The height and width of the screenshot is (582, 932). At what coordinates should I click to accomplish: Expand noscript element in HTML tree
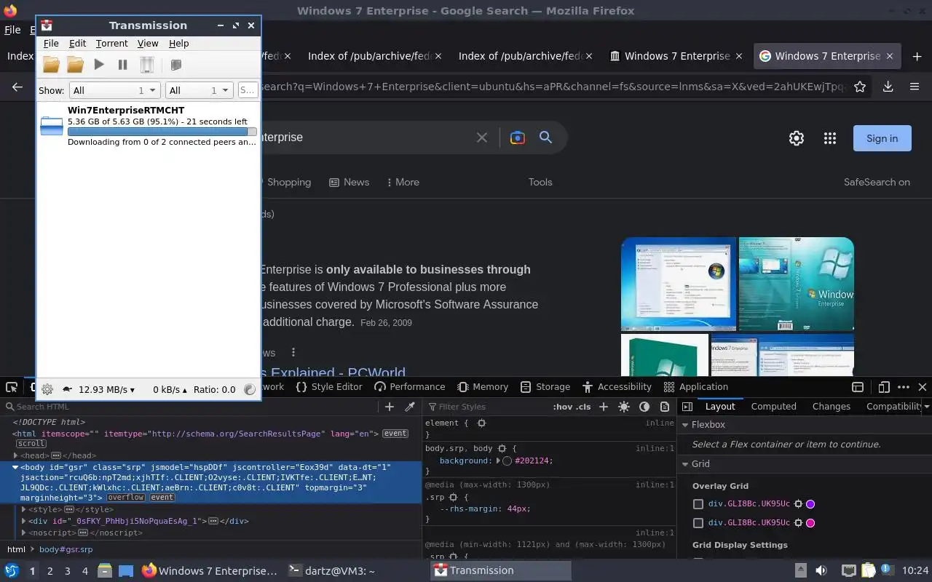tap(24, 533)
